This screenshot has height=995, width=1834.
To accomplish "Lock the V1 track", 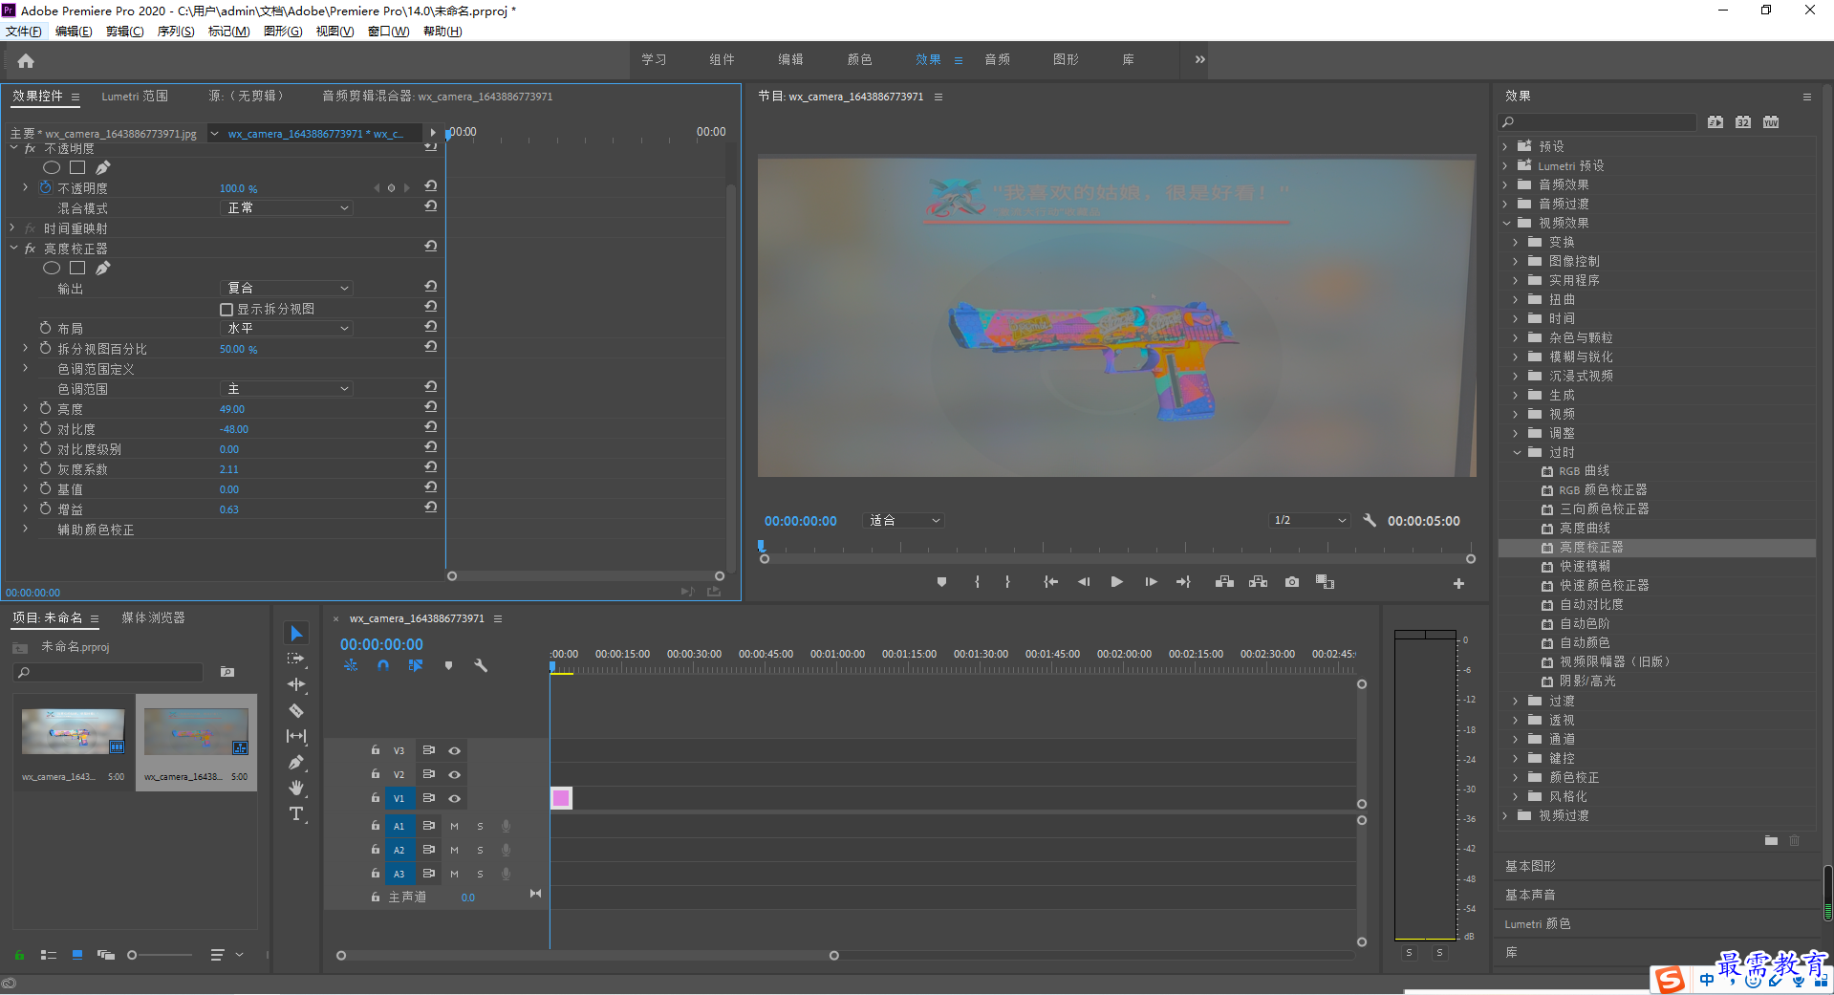I will tap(376, 798).
